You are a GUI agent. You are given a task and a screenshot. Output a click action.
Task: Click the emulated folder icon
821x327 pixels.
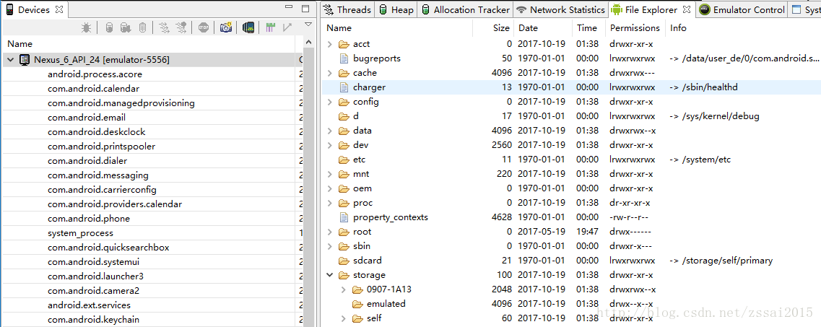pos(357,304)
